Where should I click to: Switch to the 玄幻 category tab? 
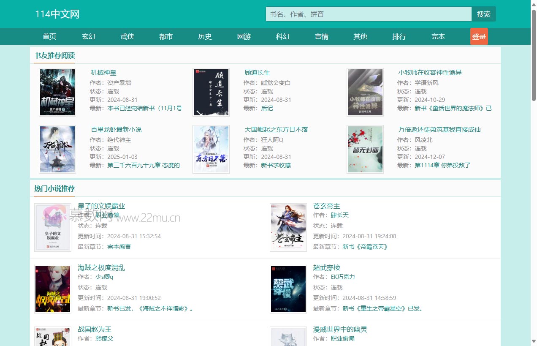click(88, 36)
